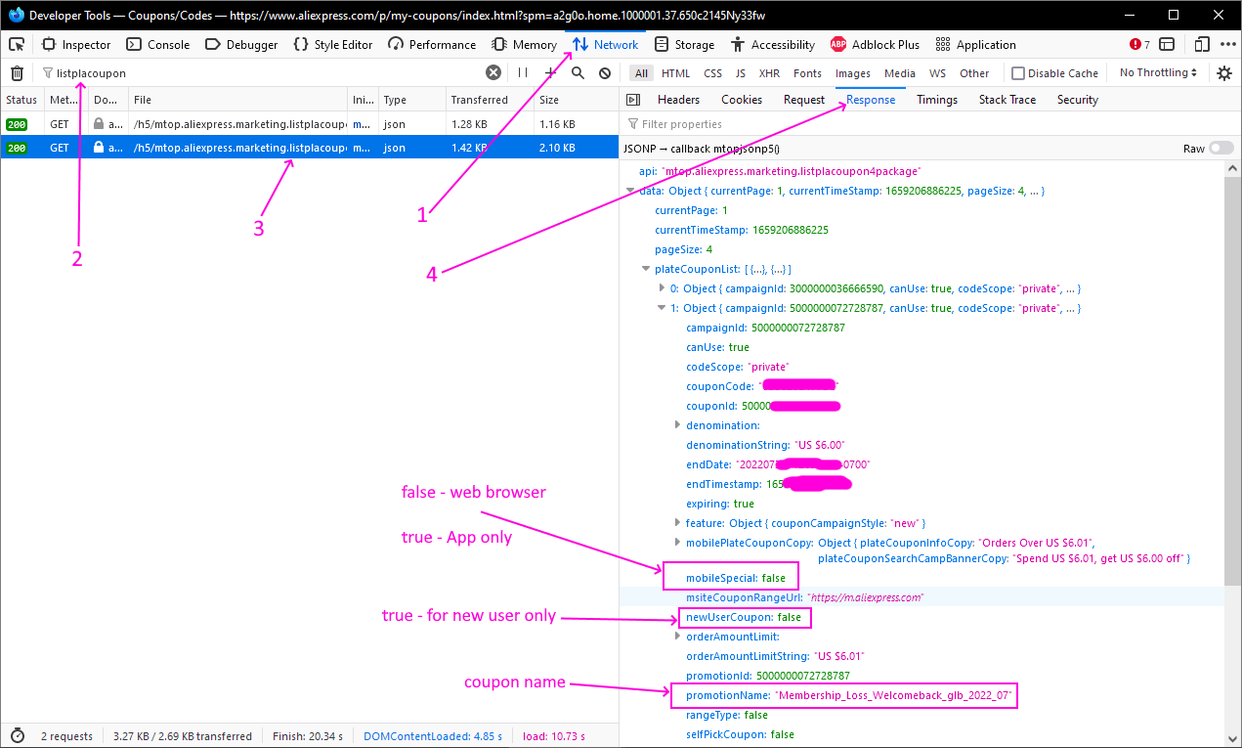Sort requests by Size column

[x=575, y=100]
